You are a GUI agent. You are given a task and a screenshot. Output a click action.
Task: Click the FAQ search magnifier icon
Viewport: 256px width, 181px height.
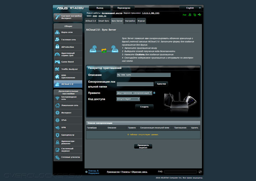point(200,172)
